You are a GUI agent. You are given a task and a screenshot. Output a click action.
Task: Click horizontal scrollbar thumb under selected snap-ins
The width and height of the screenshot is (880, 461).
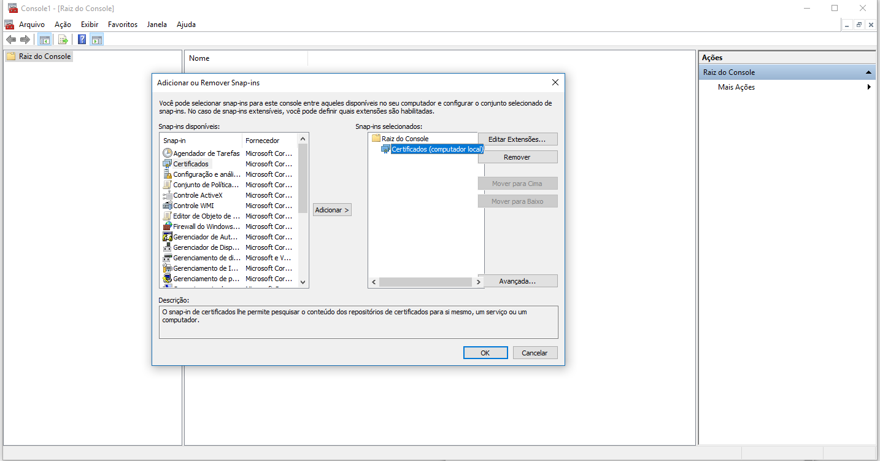point(425,282)
